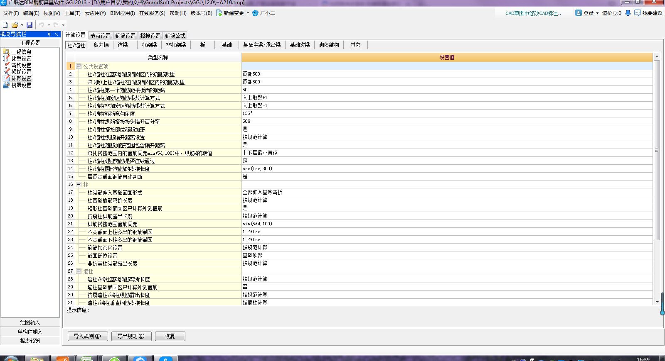Screen dimensions: 665x361
Task: Open the 广小二 assistant
Action: tap(264, 13)
